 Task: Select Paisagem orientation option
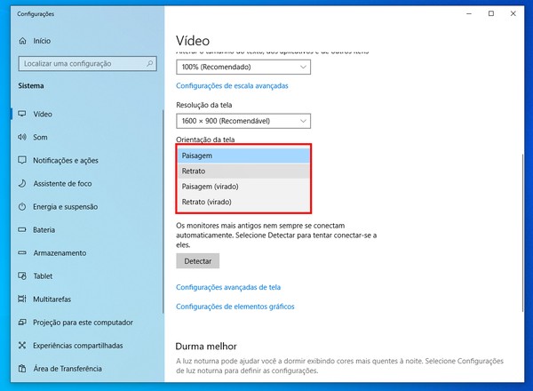[x=243, y=156]
